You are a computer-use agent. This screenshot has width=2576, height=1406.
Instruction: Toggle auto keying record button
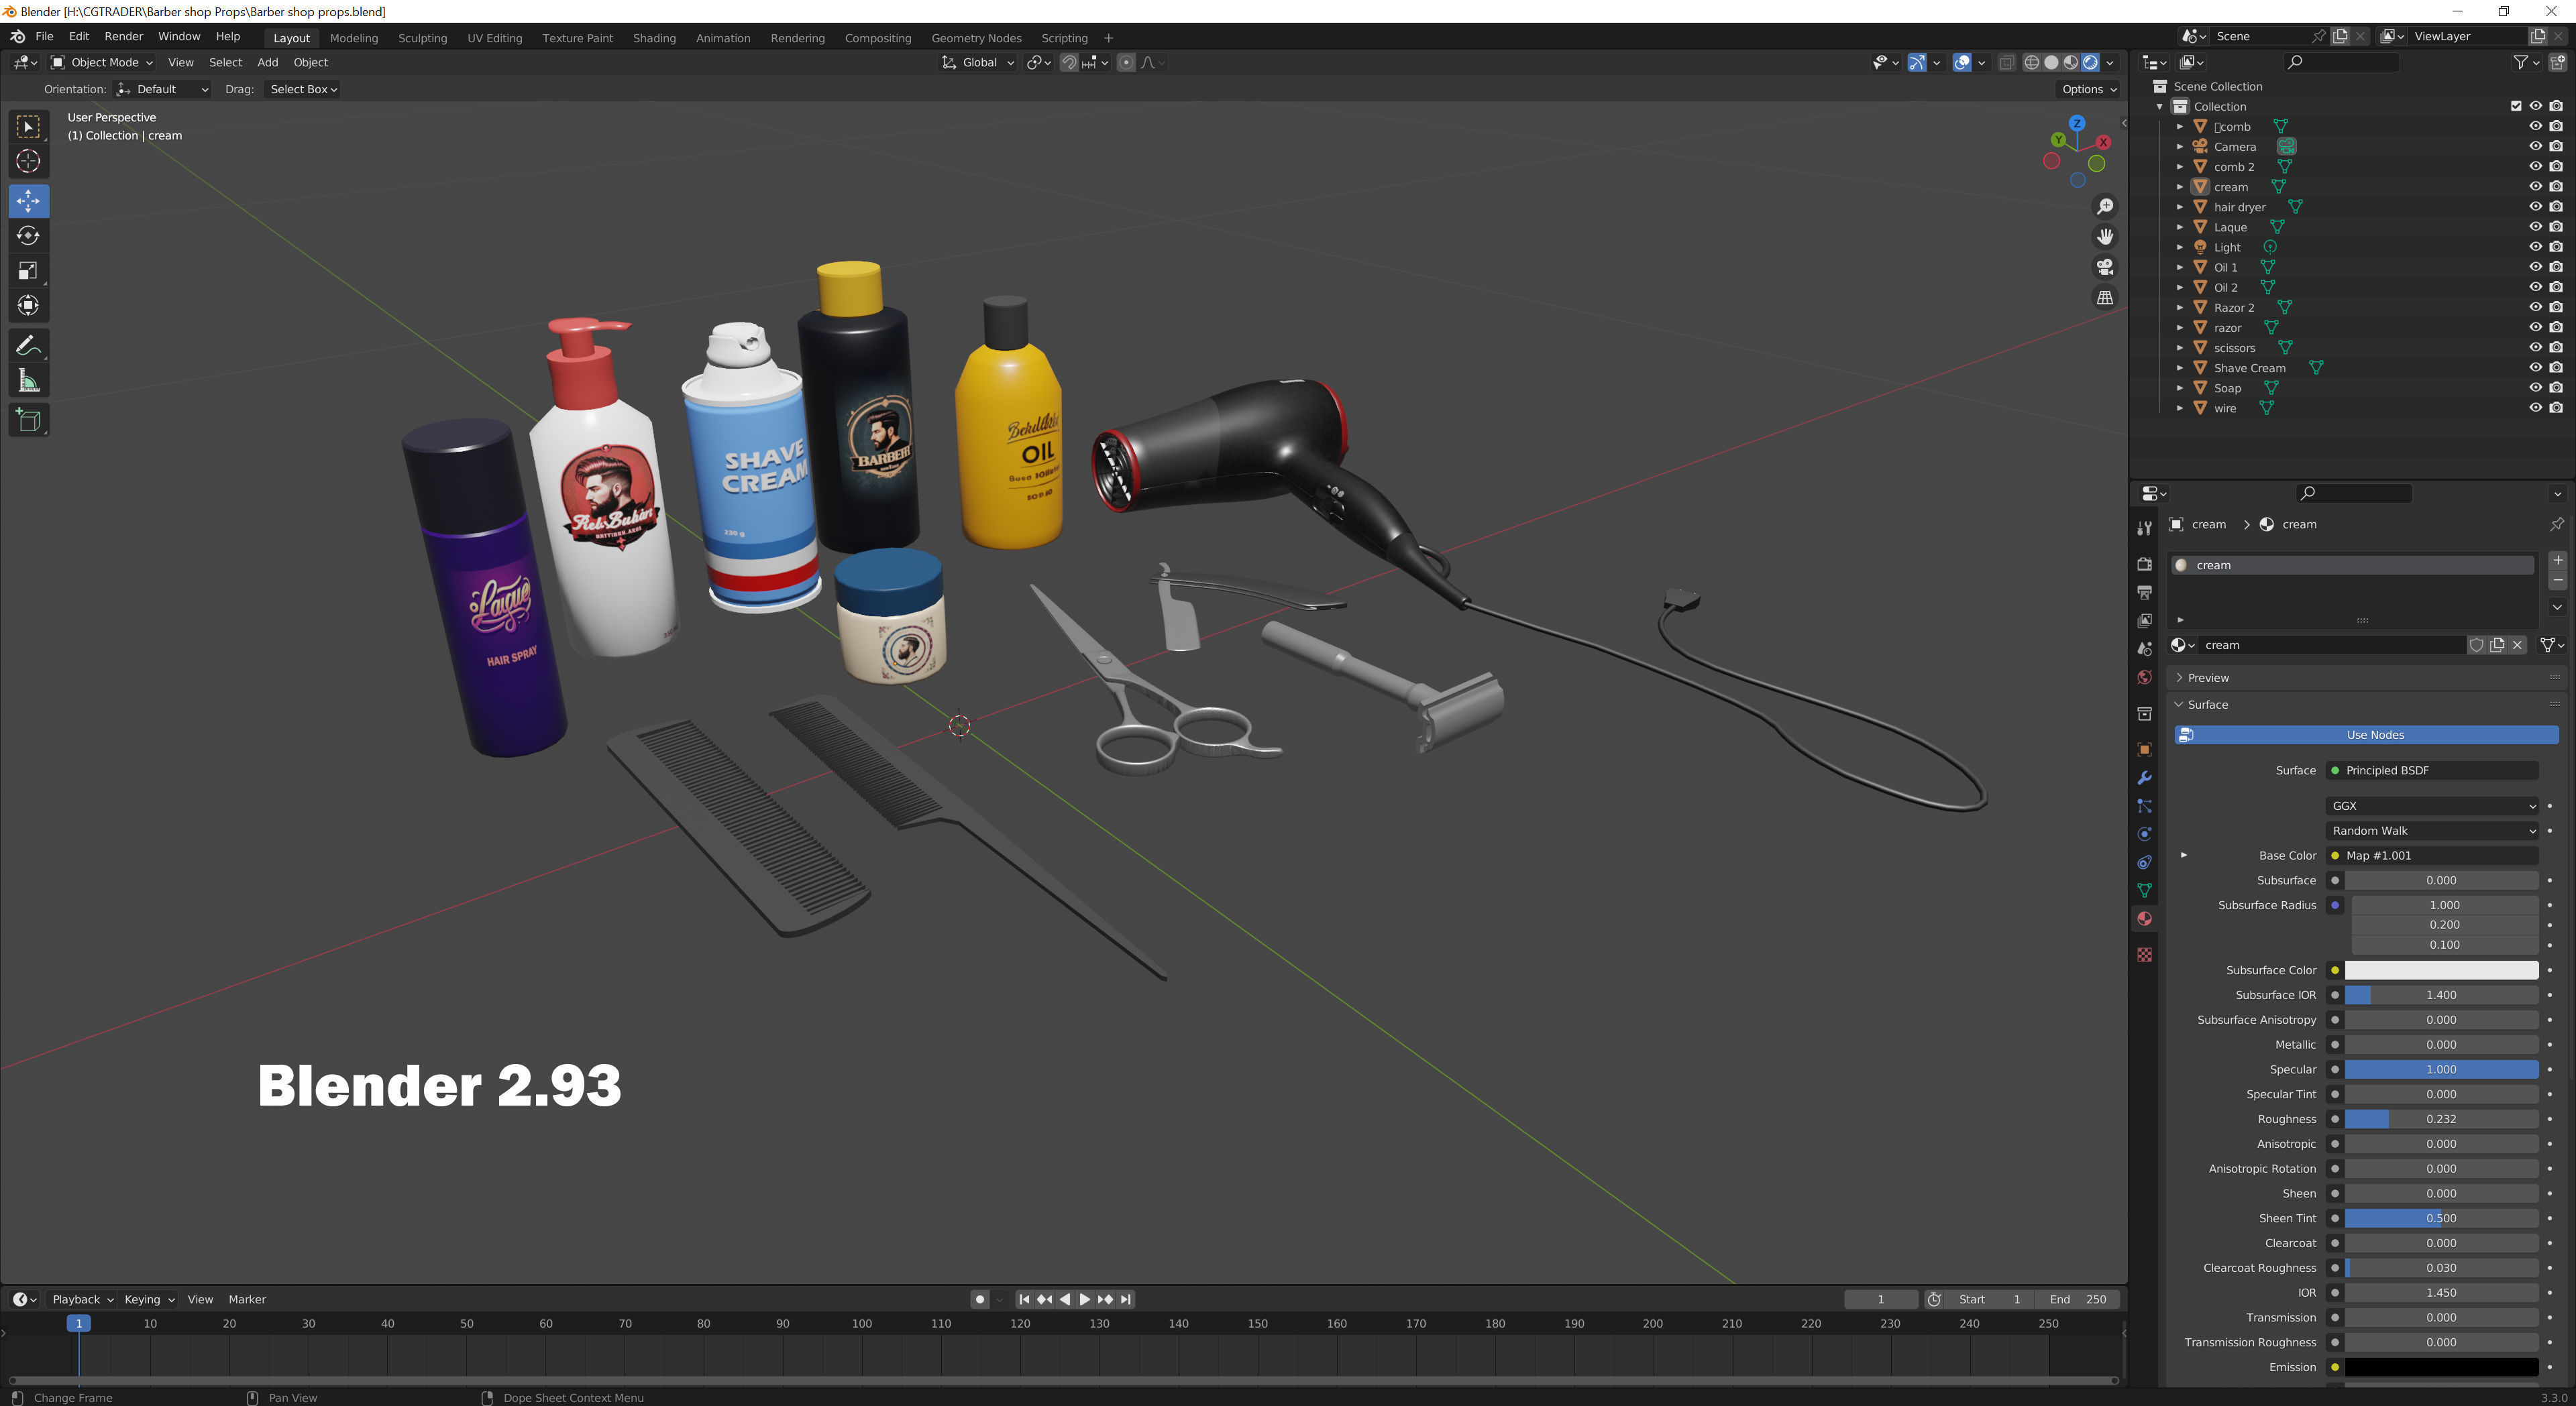click(979, 1299)
